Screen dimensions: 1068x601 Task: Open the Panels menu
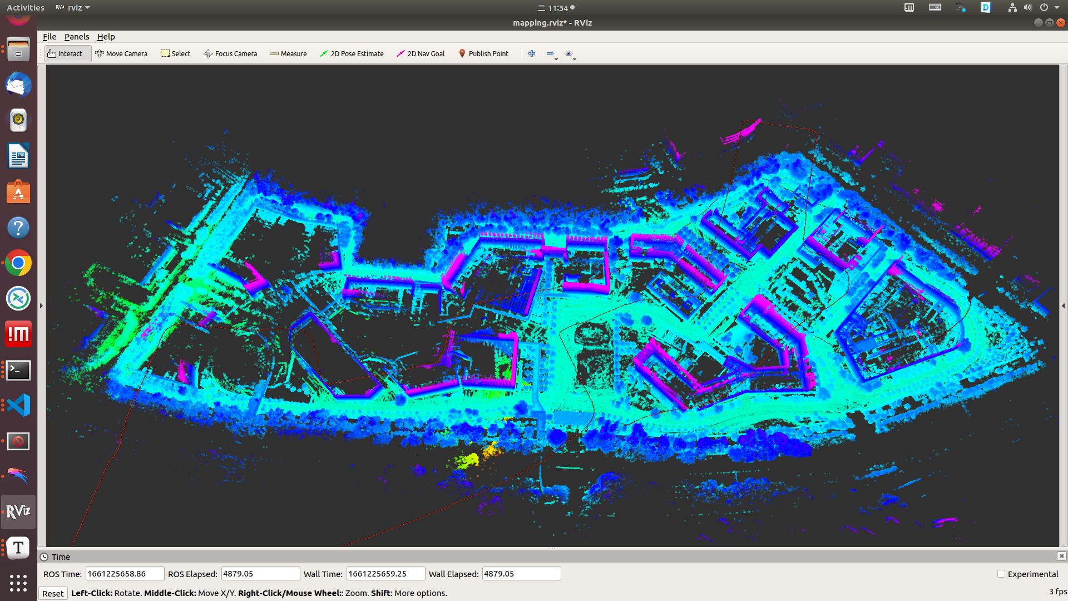[76, 37]
